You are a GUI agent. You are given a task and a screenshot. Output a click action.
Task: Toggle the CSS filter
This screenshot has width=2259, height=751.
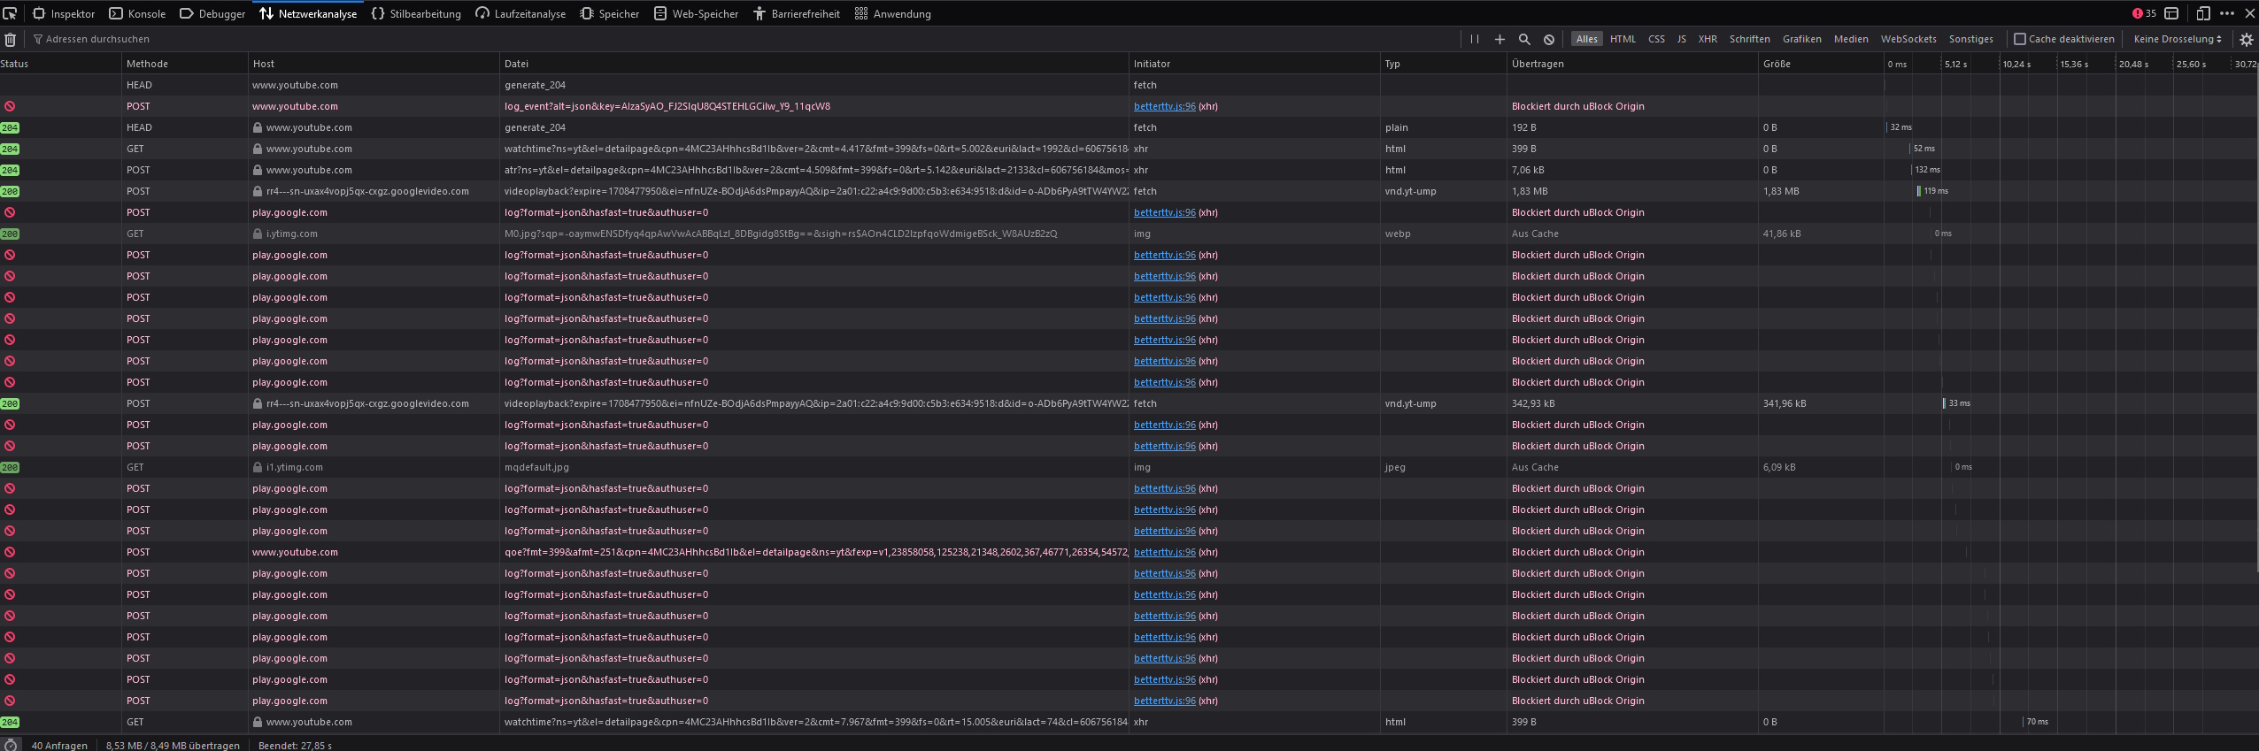point(1656,39)
